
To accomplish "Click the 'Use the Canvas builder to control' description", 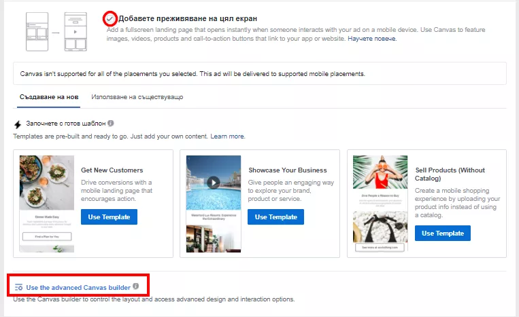I will (154, 299).
